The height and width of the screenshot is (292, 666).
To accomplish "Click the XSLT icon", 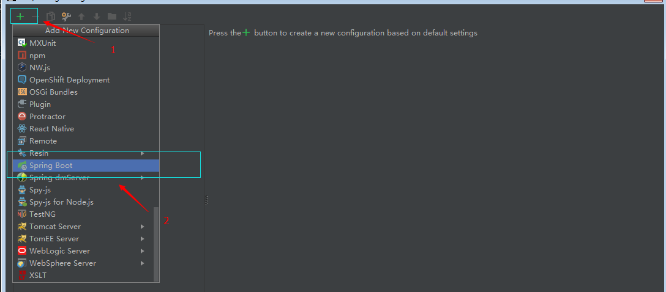I will point(22,276).
